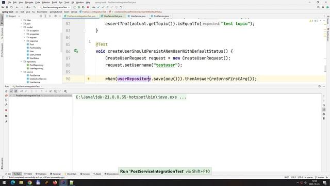
Task: Collapse PostServiceIntegrationTest node in test tree
Action: pyautogui.click(x=10, y=96)
